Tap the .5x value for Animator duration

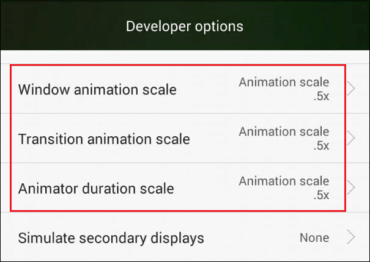[320, 195]
